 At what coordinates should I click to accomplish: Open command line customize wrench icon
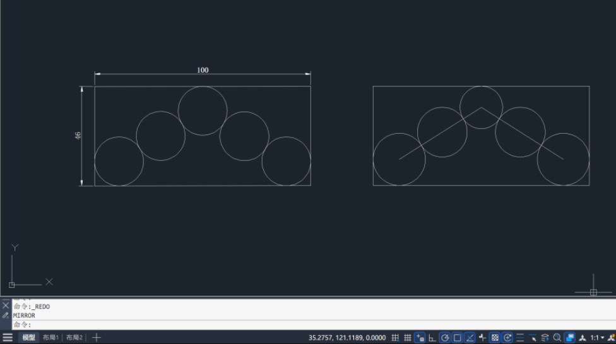click(x=6, y=316)
